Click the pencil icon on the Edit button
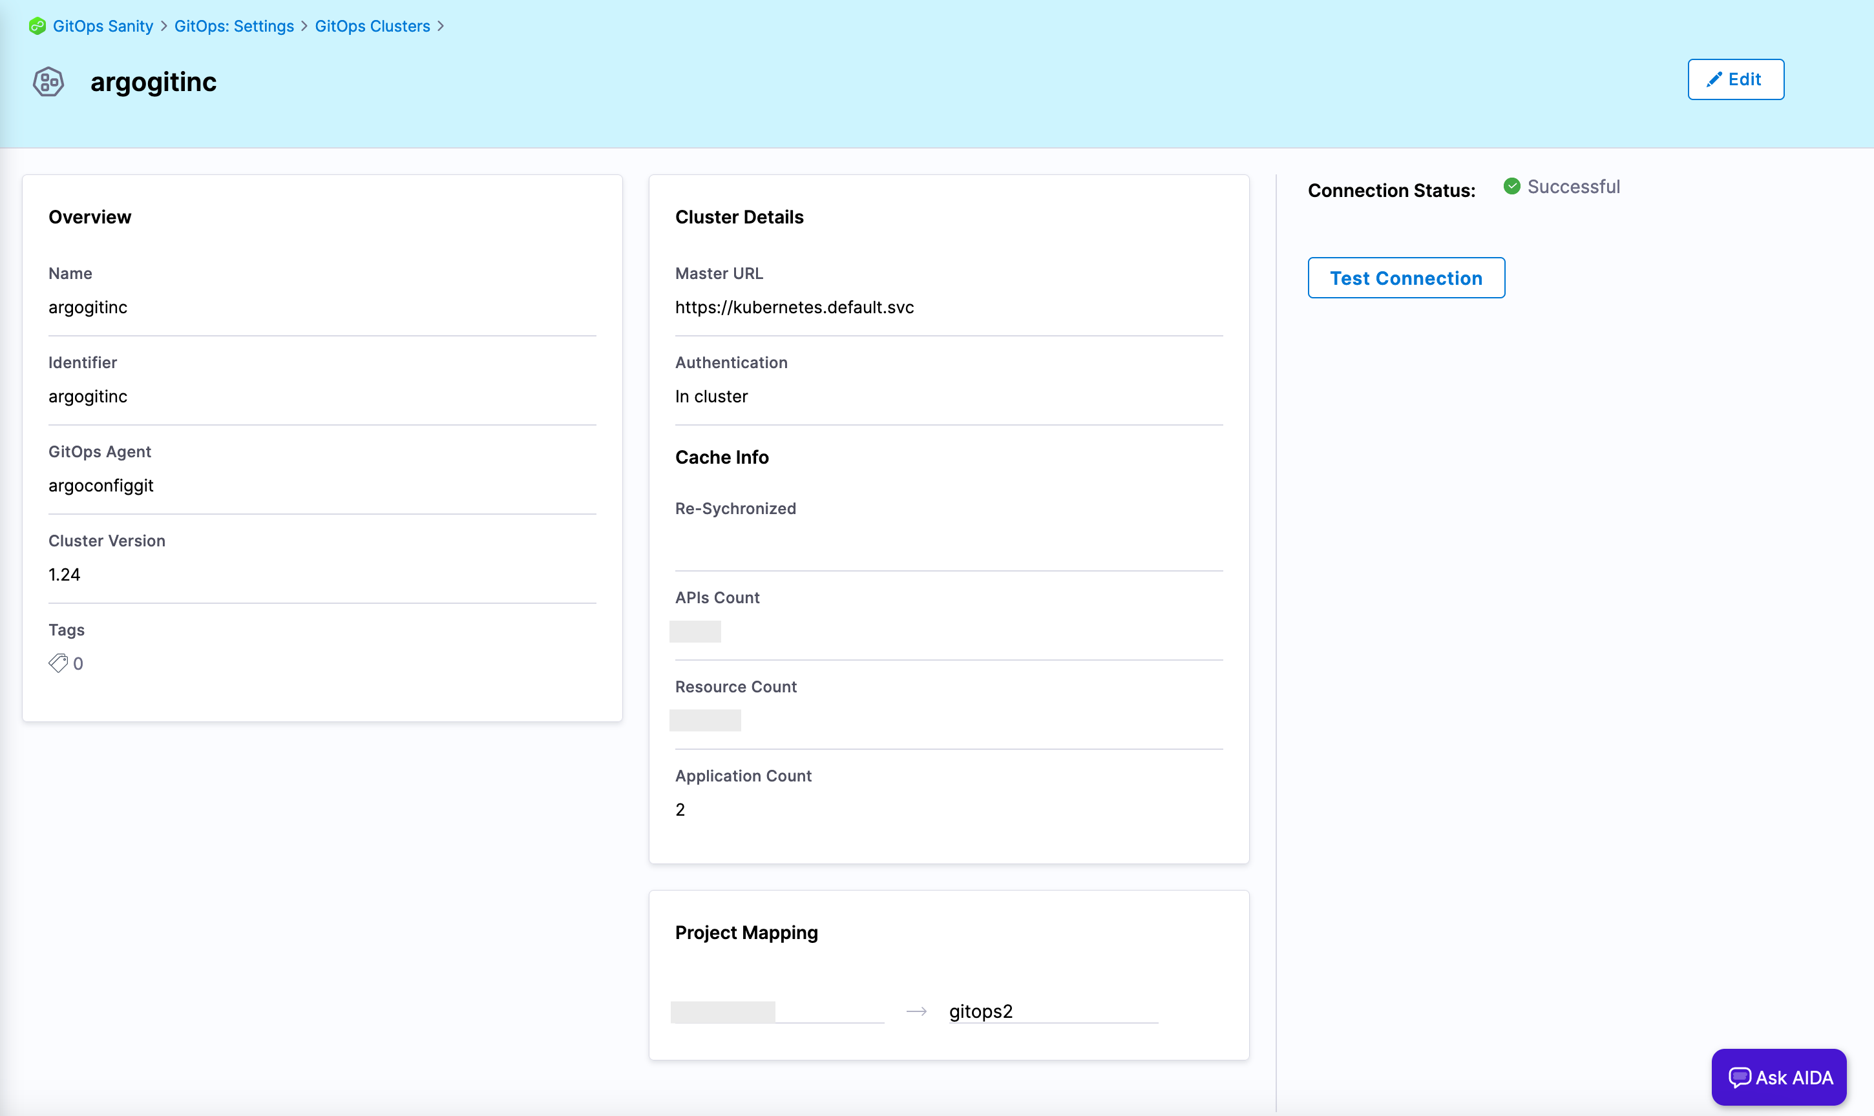 pos(1714,79)
